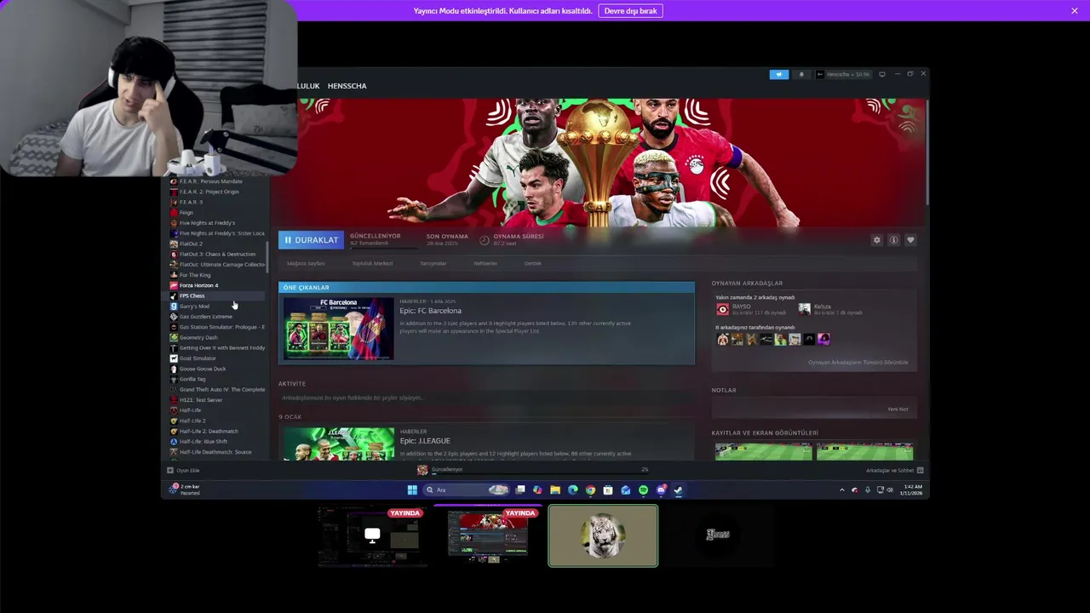Click friend Kelsza avatar
This screenshot has height=613, width=1090.
[804, 309]
